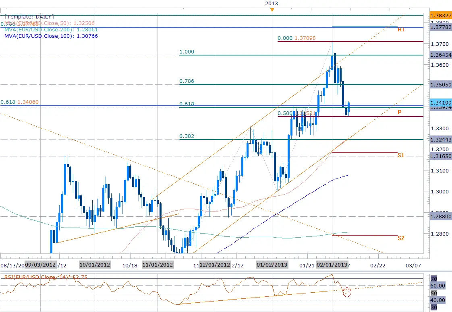
Task: Select the MVA 200 legend entry 1.28061
Action: tap(51, 30)
